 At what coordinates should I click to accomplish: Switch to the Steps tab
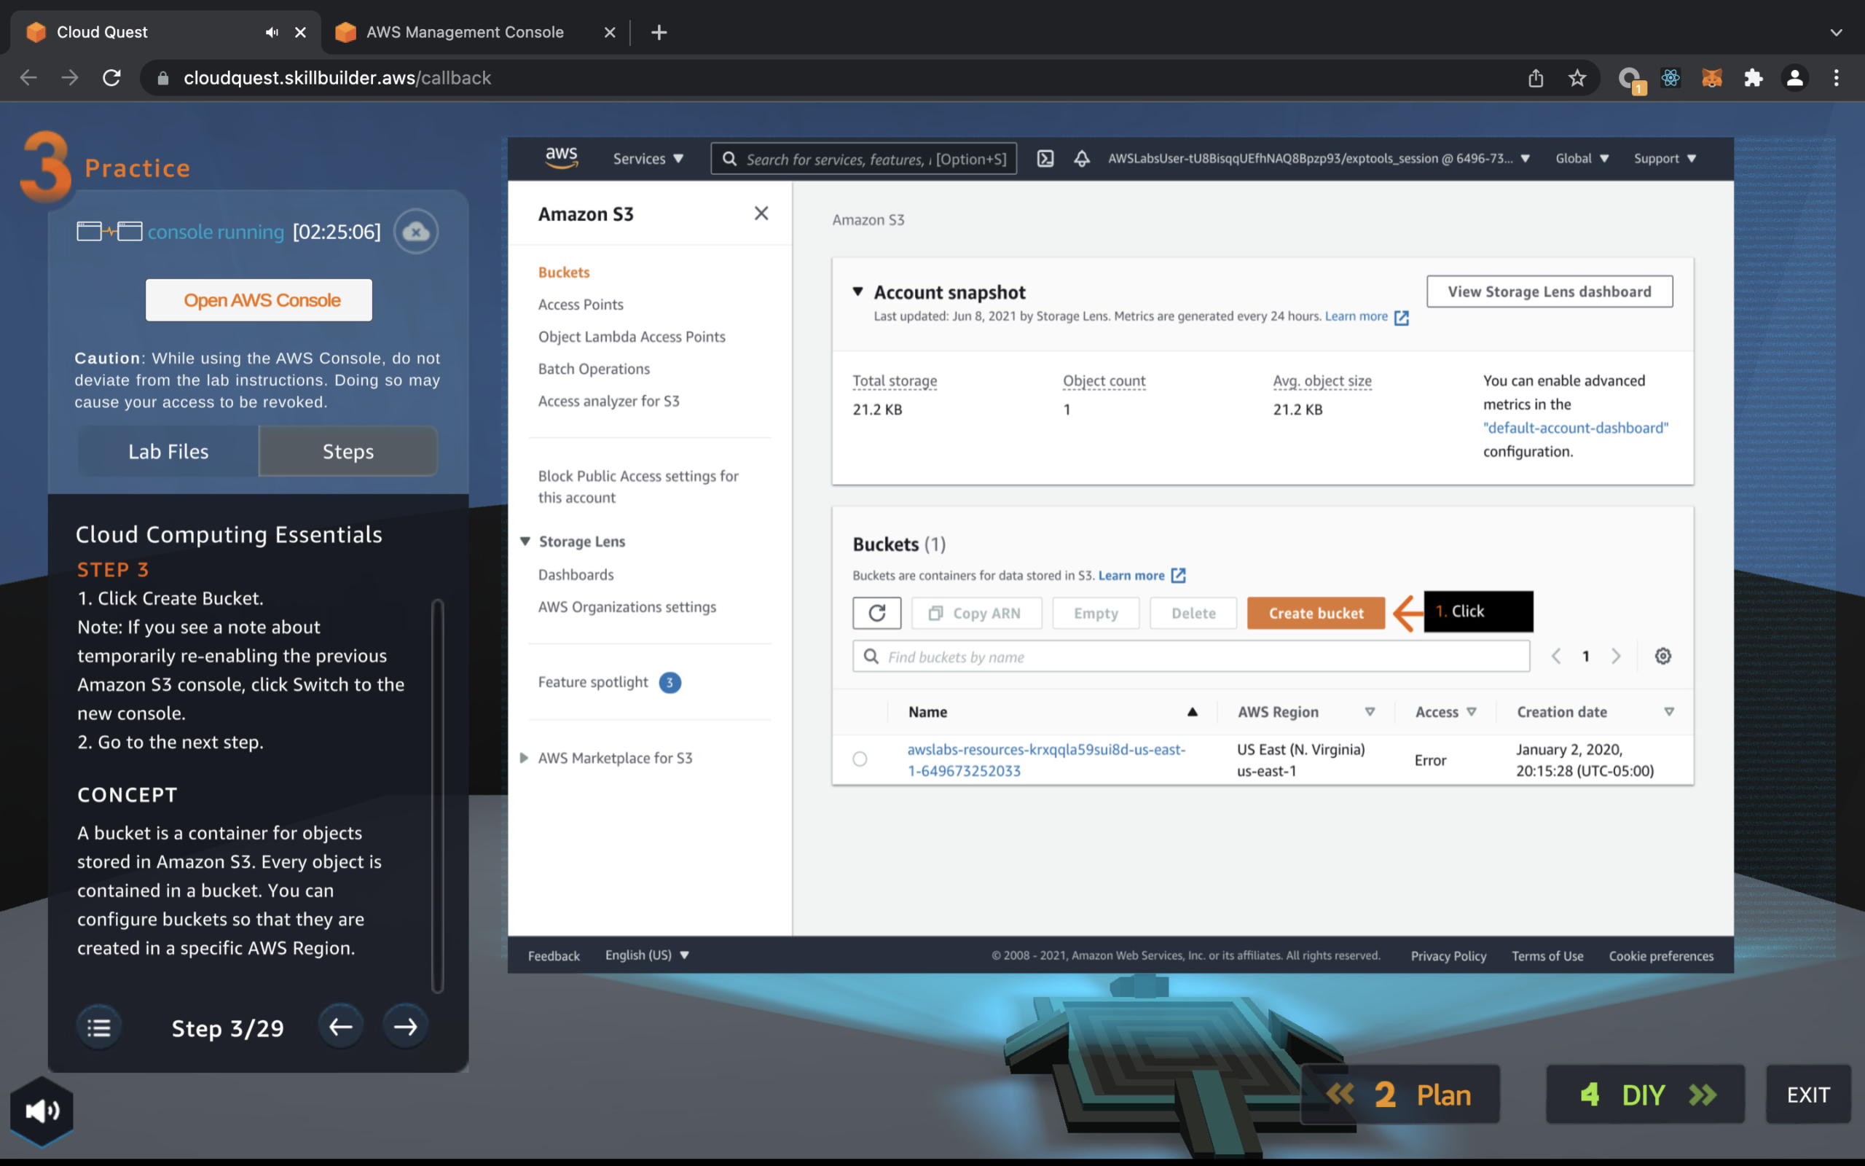pyautogui.click(x=348, y=451)
